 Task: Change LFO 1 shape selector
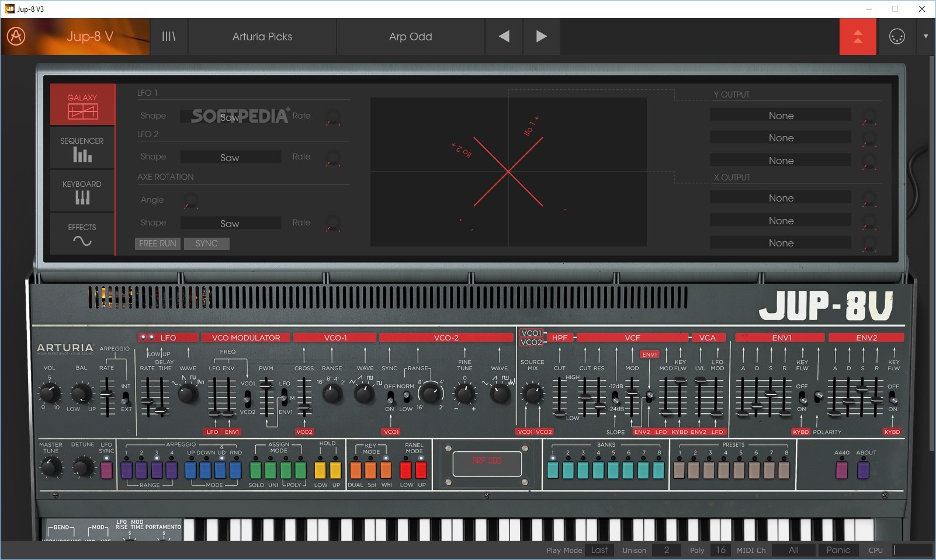(230, 116)
